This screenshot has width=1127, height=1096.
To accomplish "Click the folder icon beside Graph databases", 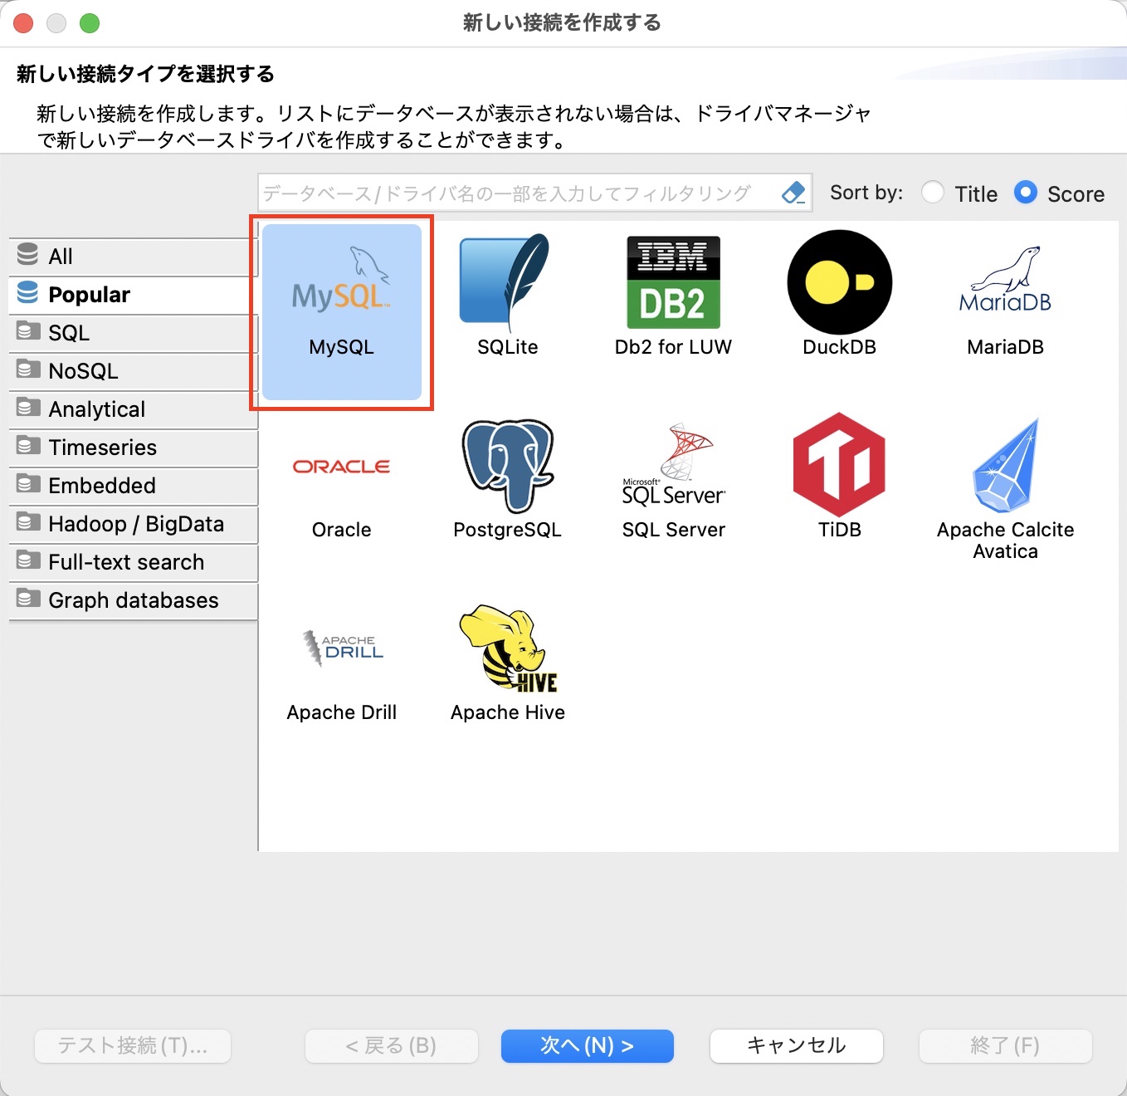I will coord(28,599).
